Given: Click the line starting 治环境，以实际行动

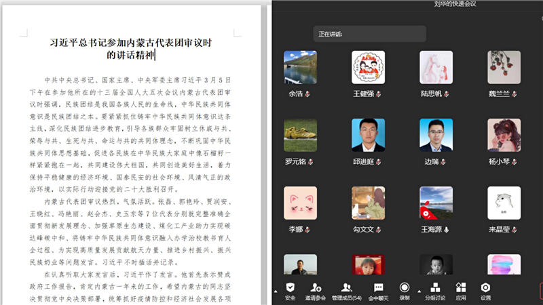Looking at the screenshot, I should pos(104,190).
